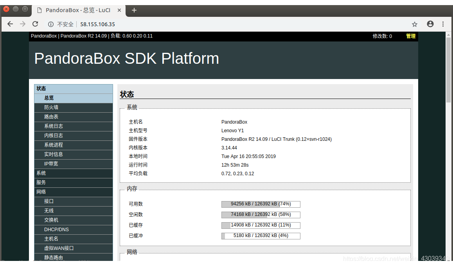The height and width of the screenshot is (266, 453).
Task: Open the 管理 link in the header
Action: pyautogui.click(x=410, y=36)
